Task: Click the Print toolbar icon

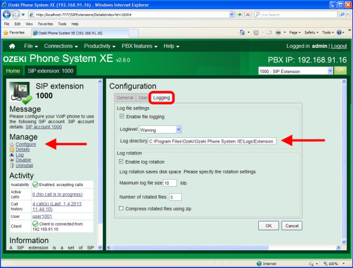Action: pyautogui.click(x=278, y=32)
